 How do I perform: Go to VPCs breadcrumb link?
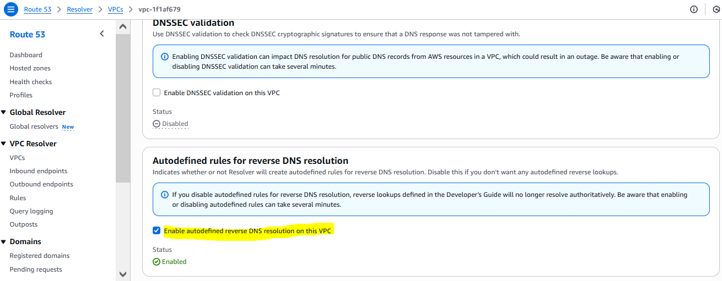[x=116, y=9]
